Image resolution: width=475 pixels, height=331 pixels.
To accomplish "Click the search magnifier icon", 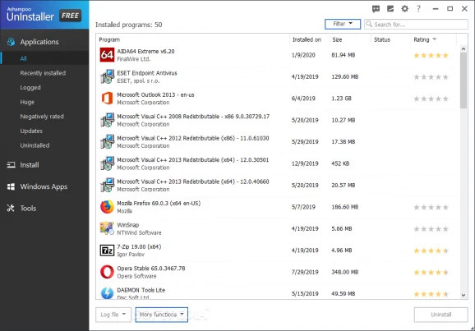I will coord(369,24).
